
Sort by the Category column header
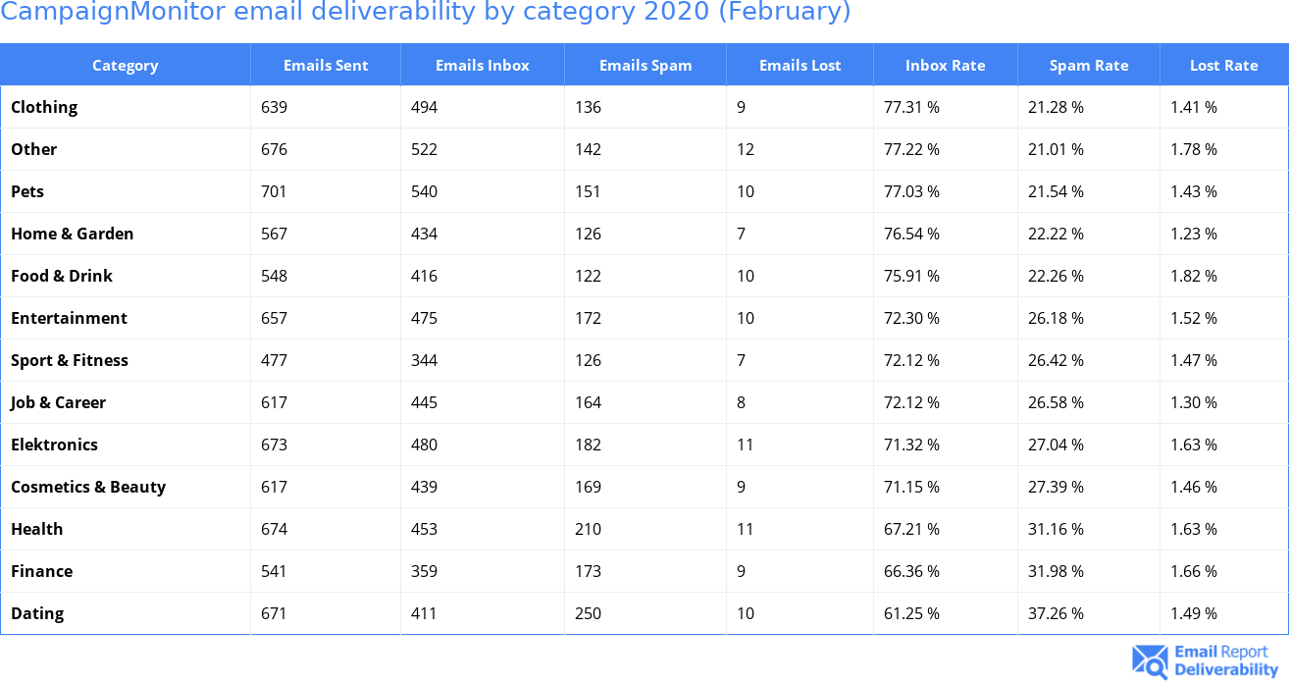[x=125, y=66]
